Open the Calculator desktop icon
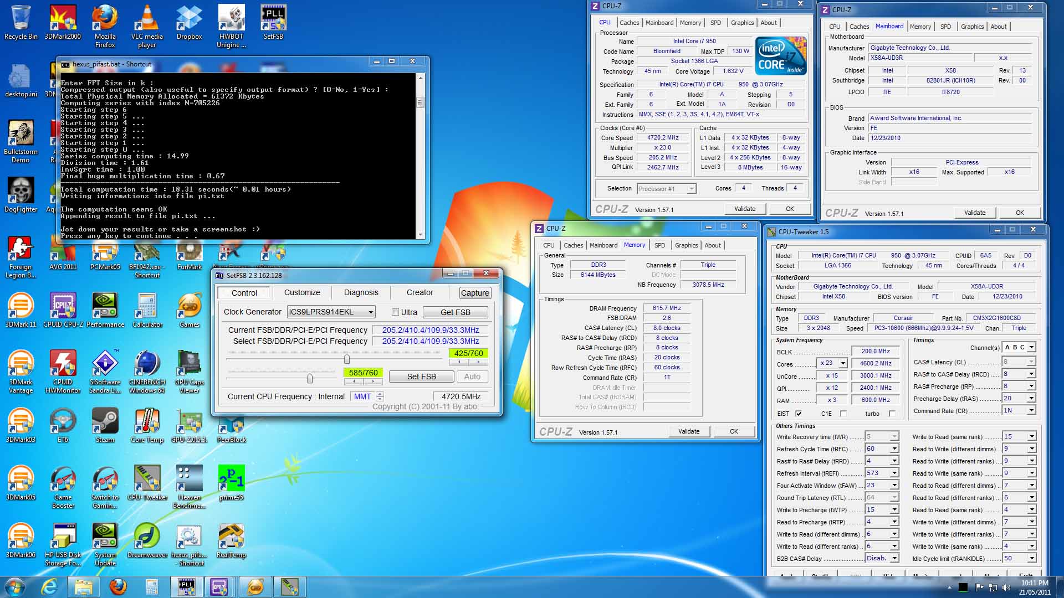This screenshot has height=598, width=1064. tap(147, 310)
